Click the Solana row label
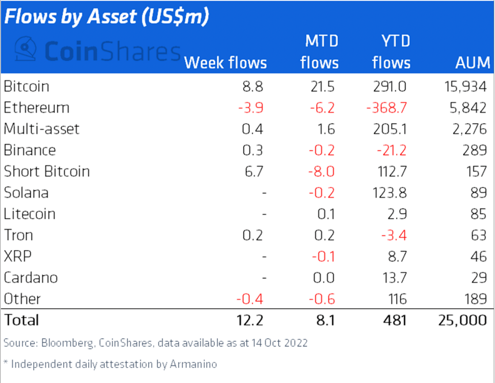Viewport: 495px width, 383px height. pos(26,193)
